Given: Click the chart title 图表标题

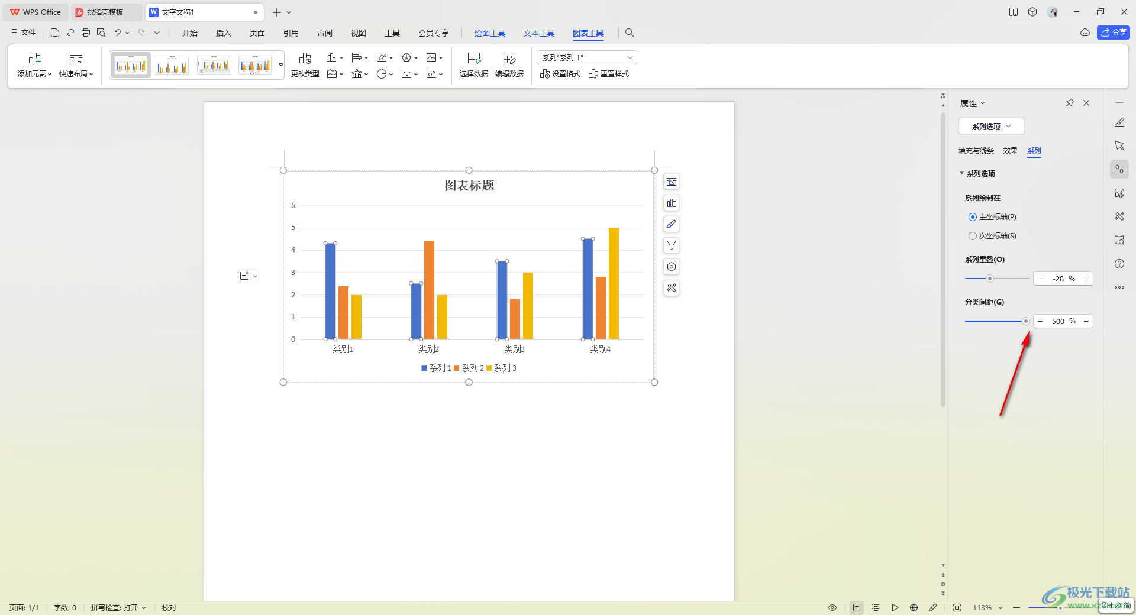Looking at the screenshot, I should tap(469, 186).
